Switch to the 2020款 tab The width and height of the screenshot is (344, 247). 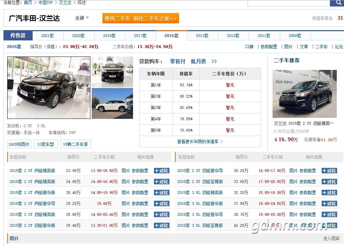point(79,36)
